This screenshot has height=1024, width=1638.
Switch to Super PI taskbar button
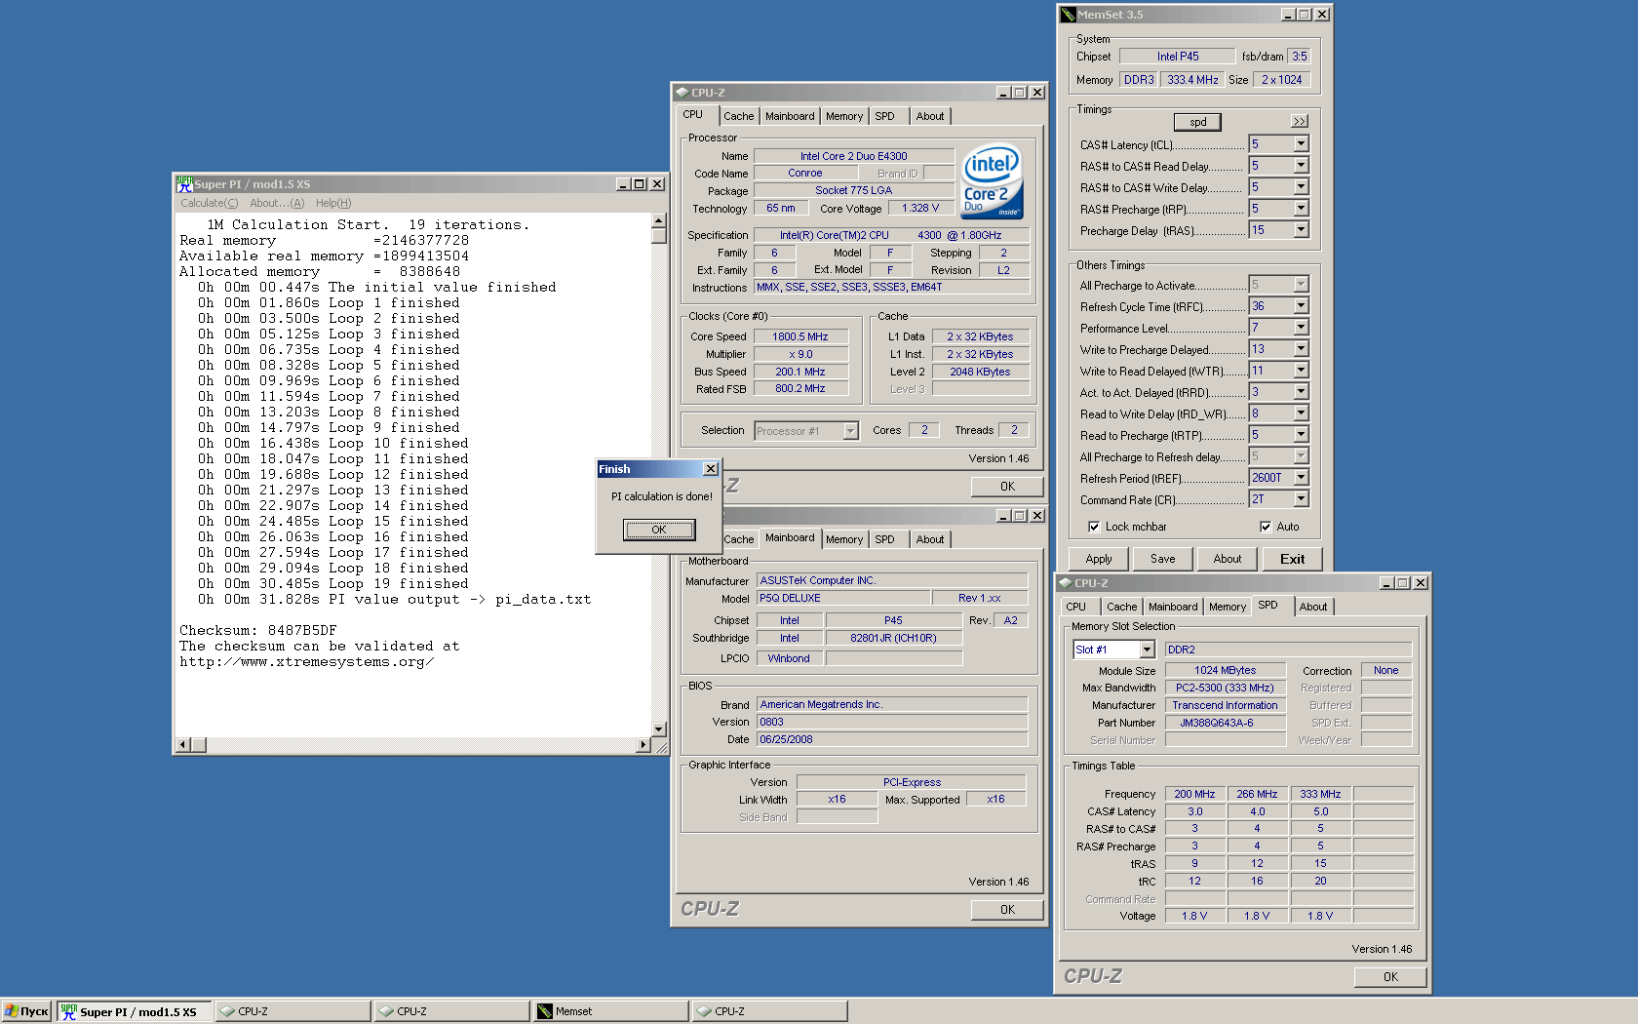pyautogui.click(x=133, y=1011)
